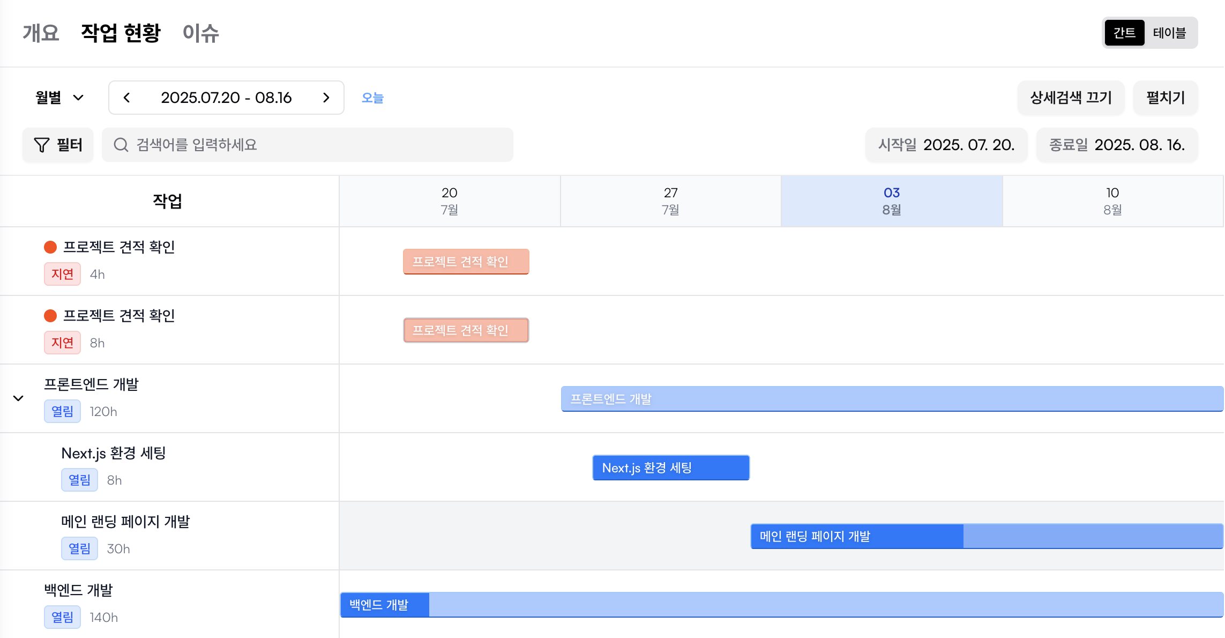Screen dimensions: 1225x638
Task: Expand all tasks with 펼치기
Action: tap(1165, 98)
